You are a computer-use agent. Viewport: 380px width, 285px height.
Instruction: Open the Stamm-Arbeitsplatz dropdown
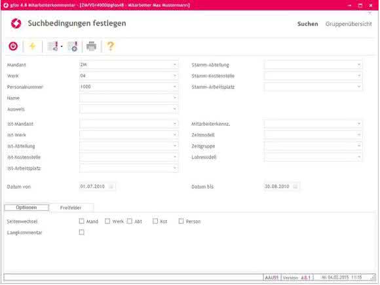pyautogui.click(x=359, y=86)
